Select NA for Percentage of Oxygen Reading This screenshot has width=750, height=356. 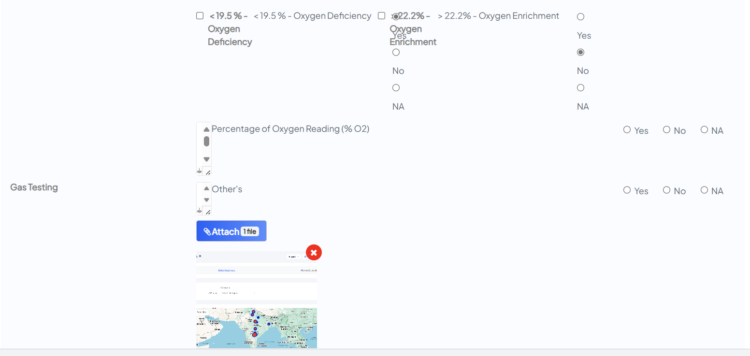tap(704, 130)
